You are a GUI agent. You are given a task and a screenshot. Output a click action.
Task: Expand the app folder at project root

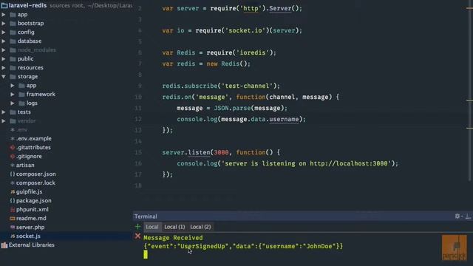[x=4, y=15]
